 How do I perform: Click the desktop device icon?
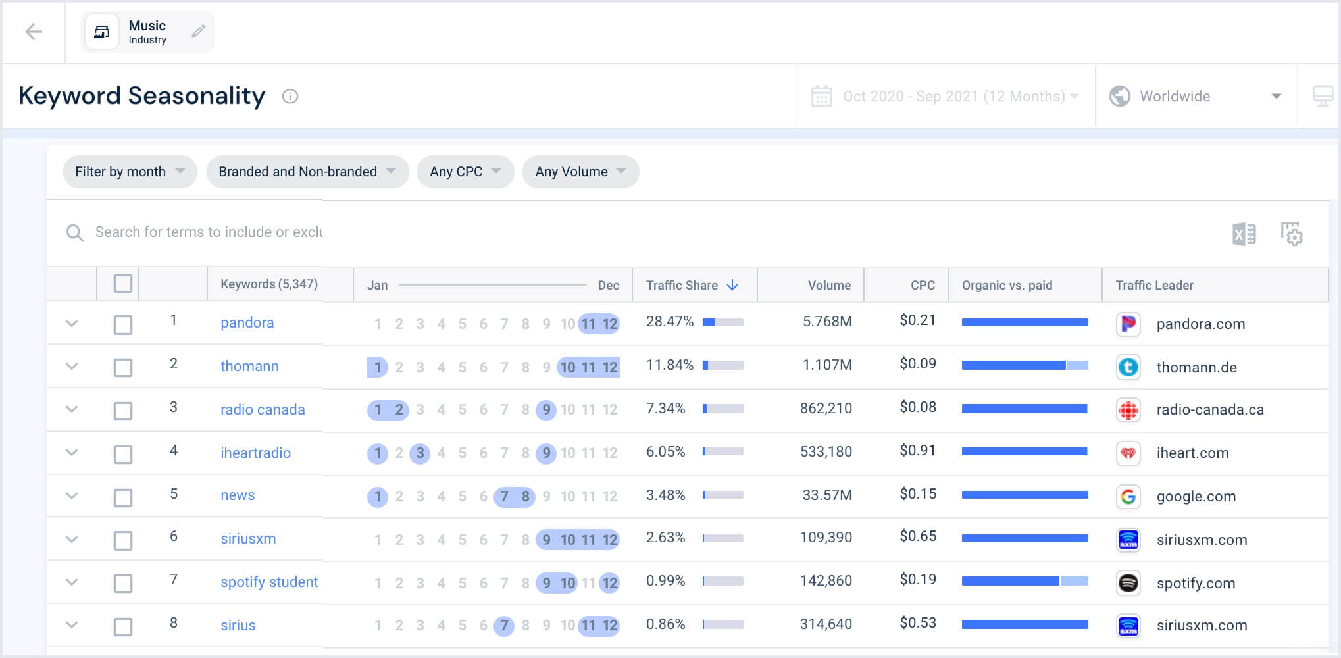pos(1323,96)
